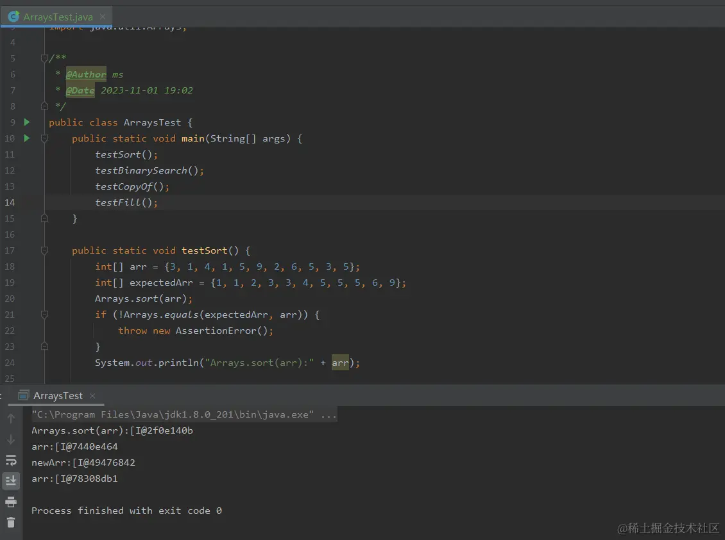The image size is (725, 540).
Task: Click the @Author tag in the Javadoc
Action: pyautogui.click(x=86, y=74)
